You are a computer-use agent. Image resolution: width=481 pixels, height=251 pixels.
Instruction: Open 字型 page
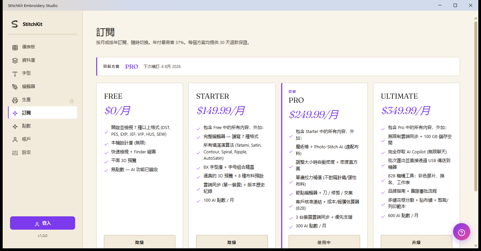(43, 73)
